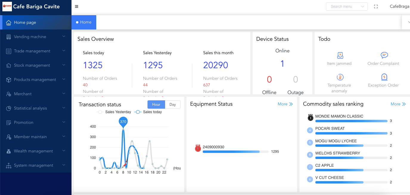Switch transaction chart to Hour view
The height and width of the screenshot is (195, 410).
tap(156, 104)
